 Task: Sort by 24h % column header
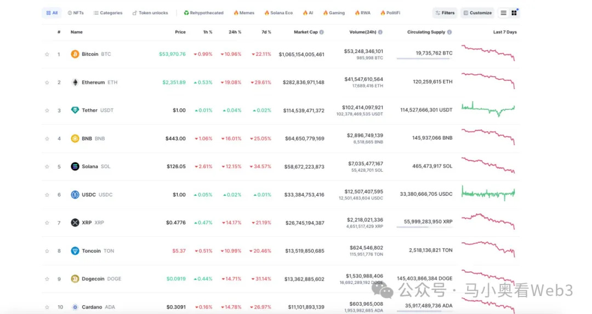point(235,32)
